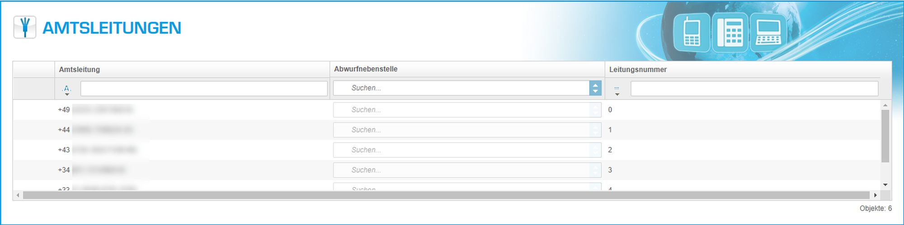
Task: Open the Amtsleitung text filter operator icon
Action: click(x=67, y=89)
